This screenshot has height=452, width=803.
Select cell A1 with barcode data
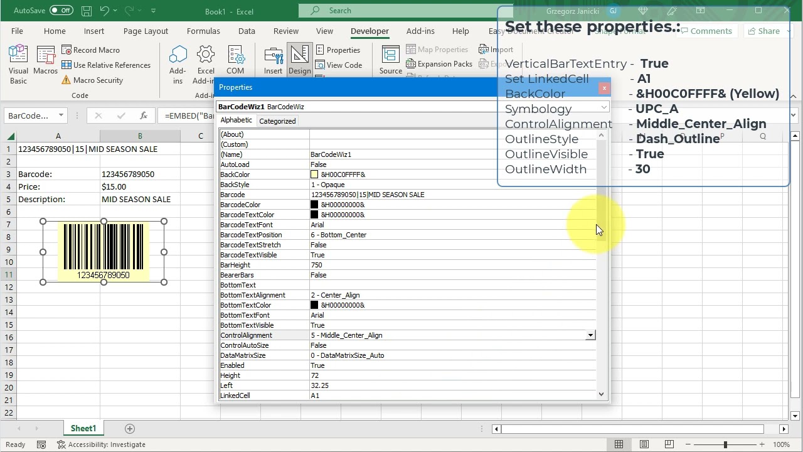pos(58,149)
